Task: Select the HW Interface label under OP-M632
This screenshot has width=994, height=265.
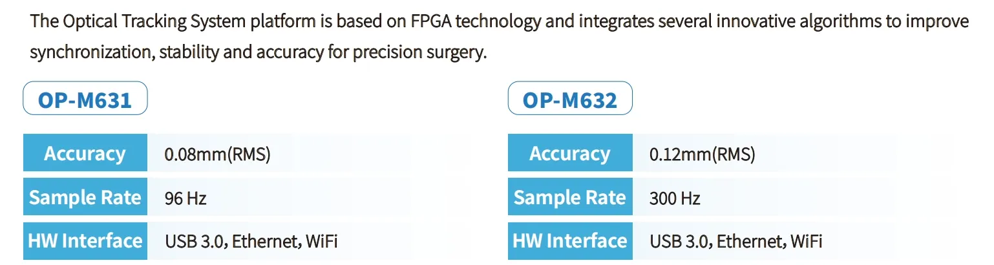Action: [569, 241]
